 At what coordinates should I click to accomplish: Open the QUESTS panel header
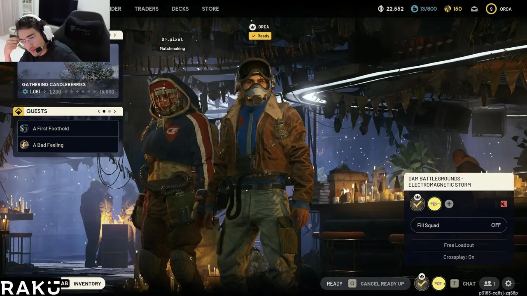[x=68, y=111]
